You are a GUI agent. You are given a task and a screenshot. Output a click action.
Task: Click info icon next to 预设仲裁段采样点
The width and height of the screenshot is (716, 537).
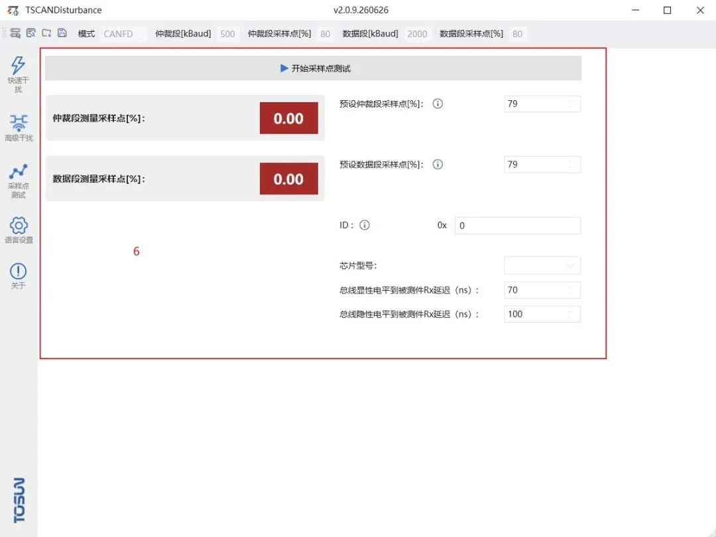click(x=438, y=104)
